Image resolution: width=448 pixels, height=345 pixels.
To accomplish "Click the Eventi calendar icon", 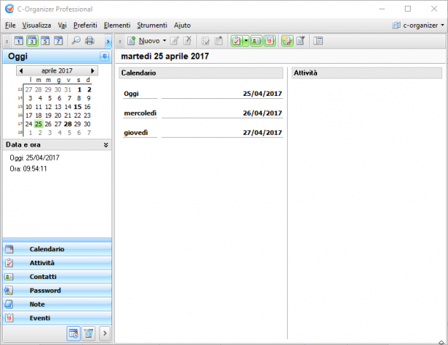I will pos(9,318).
